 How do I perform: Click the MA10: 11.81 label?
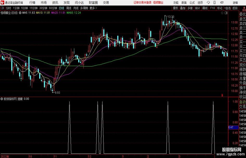pos(43,13)
